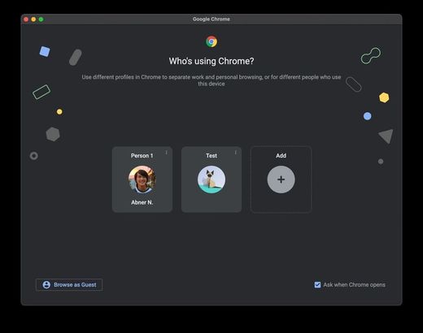Maximize the window with the green button
The image size is (423, 333).
coord(41,19)
